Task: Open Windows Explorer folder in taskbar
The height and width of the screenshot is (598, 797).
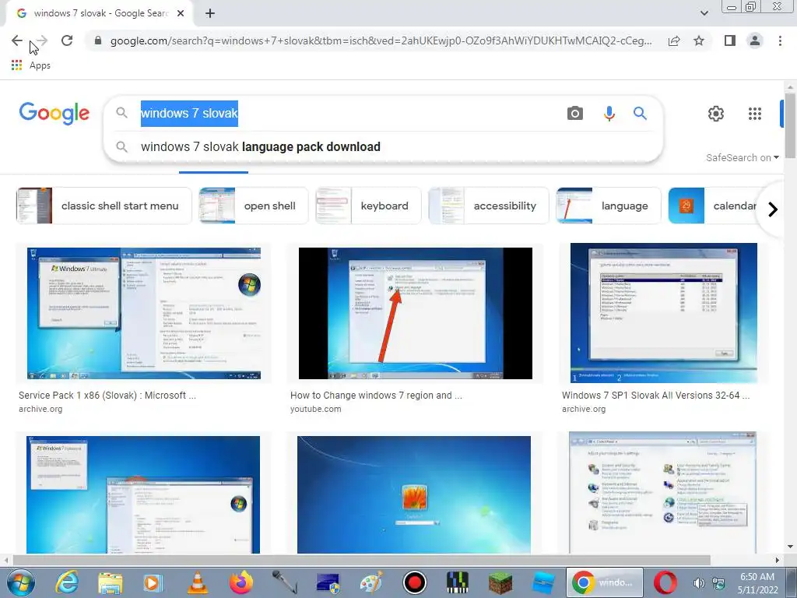Action: pyautogui.click(x=111, y=583)
